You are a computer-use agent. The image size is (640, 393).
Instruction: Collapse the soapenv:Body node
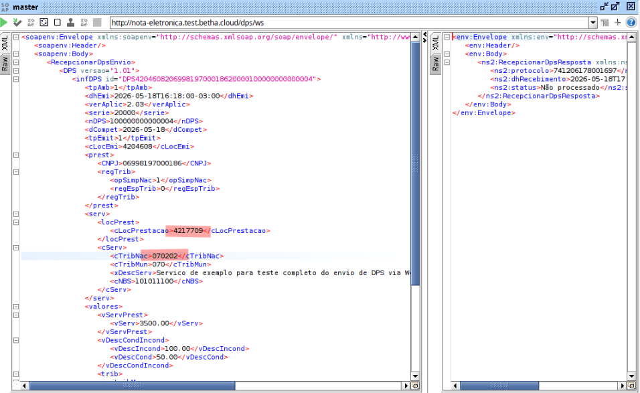16,54
